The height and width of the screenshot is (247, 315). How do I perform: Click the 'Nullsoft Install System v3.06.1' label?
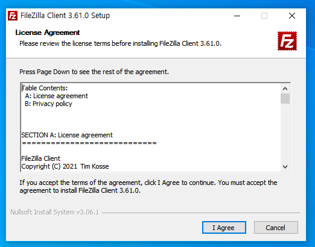55,212
